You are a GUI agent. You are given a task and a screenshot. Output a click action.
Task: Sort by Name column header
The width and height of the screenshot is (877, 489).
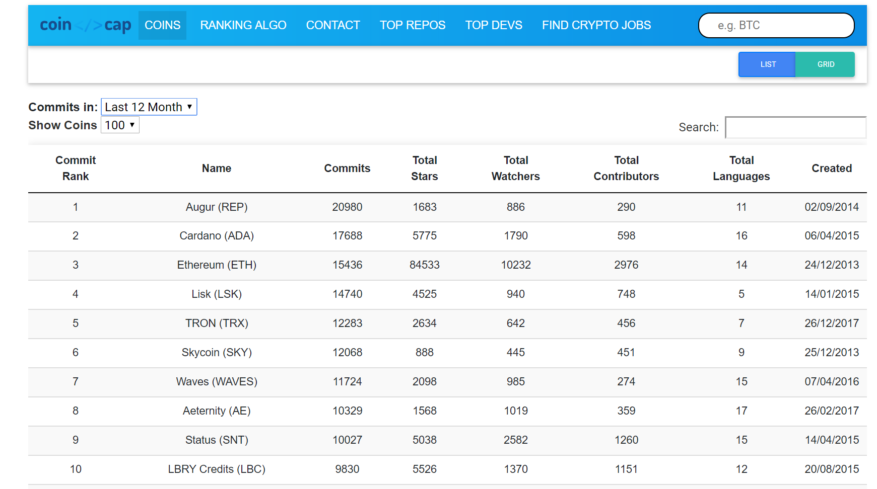(217, 169)
